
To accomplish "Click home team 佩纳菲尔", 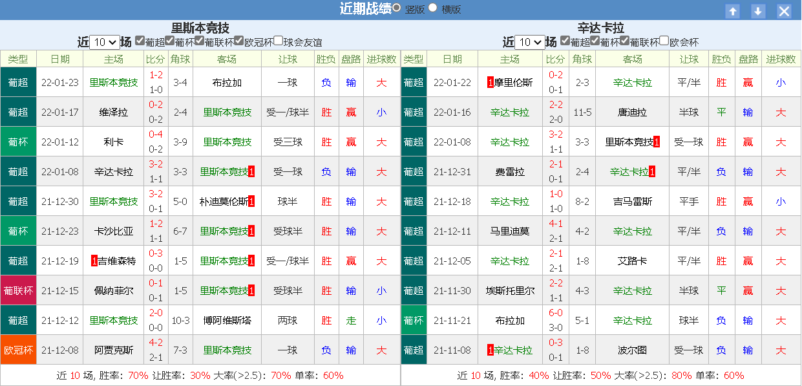I will 114,291.
